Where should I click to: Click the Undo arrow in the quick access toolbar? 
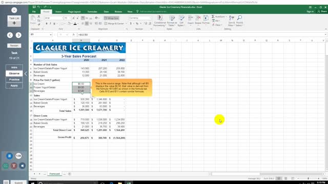coord(39,7)
